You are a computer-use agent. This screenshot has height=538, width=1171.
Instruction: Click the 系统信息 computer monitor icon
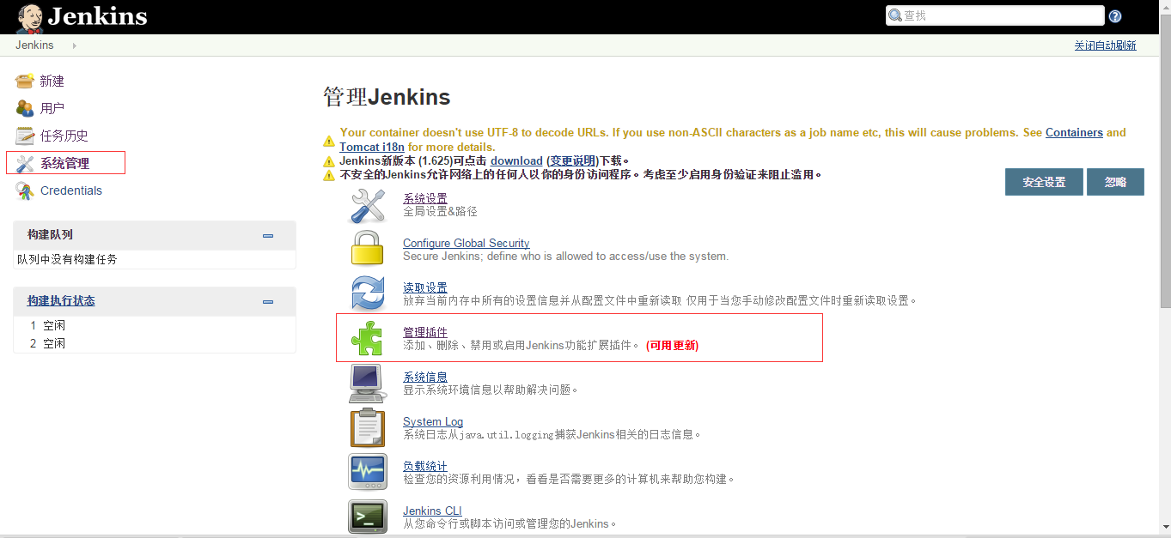368,383
